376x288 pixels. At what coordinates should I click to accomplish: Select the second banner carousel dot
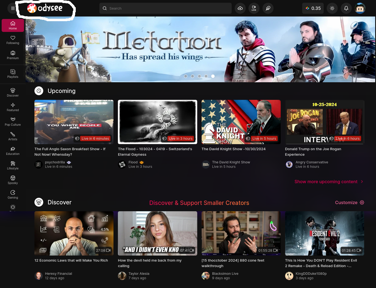pos(193,76)
